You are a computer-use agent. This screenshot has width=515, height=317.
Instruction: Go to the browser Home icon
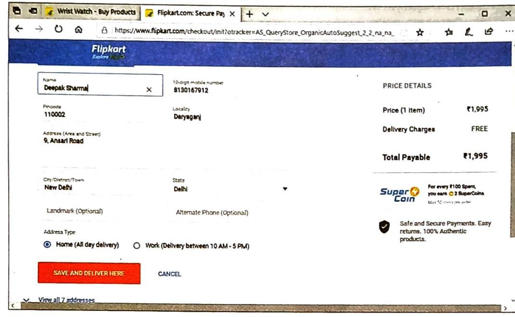click(x=78, y=29)
